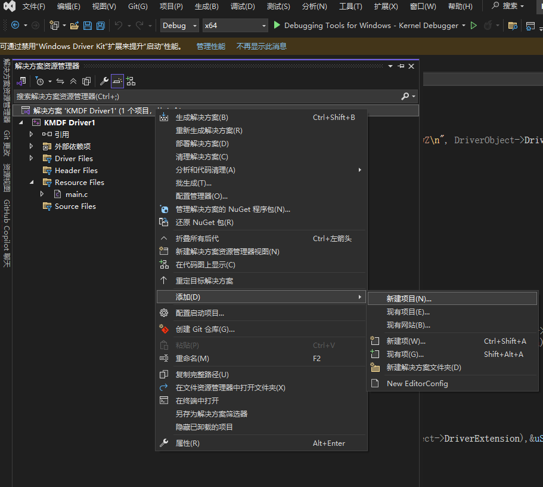Open solution folder browse icon in toolbar

pos(513,25)
